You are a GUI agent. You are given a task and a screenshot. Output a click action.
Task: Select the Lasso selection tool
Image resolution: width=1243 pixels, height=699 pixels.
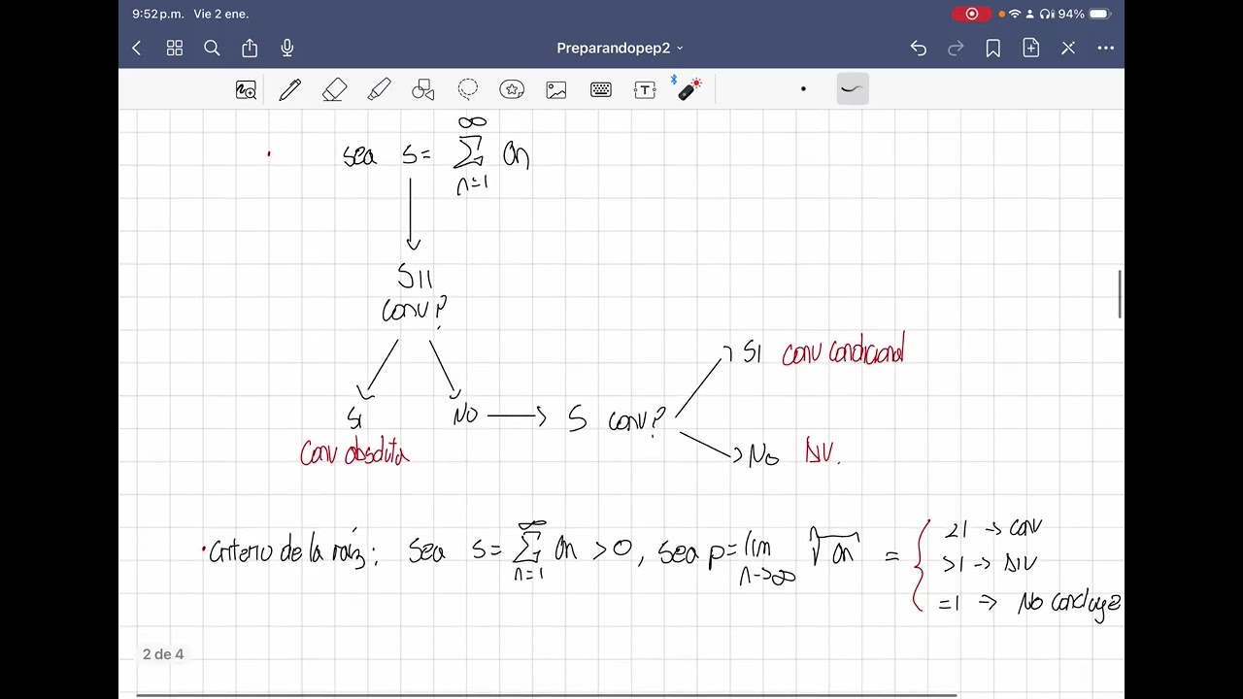468,90
